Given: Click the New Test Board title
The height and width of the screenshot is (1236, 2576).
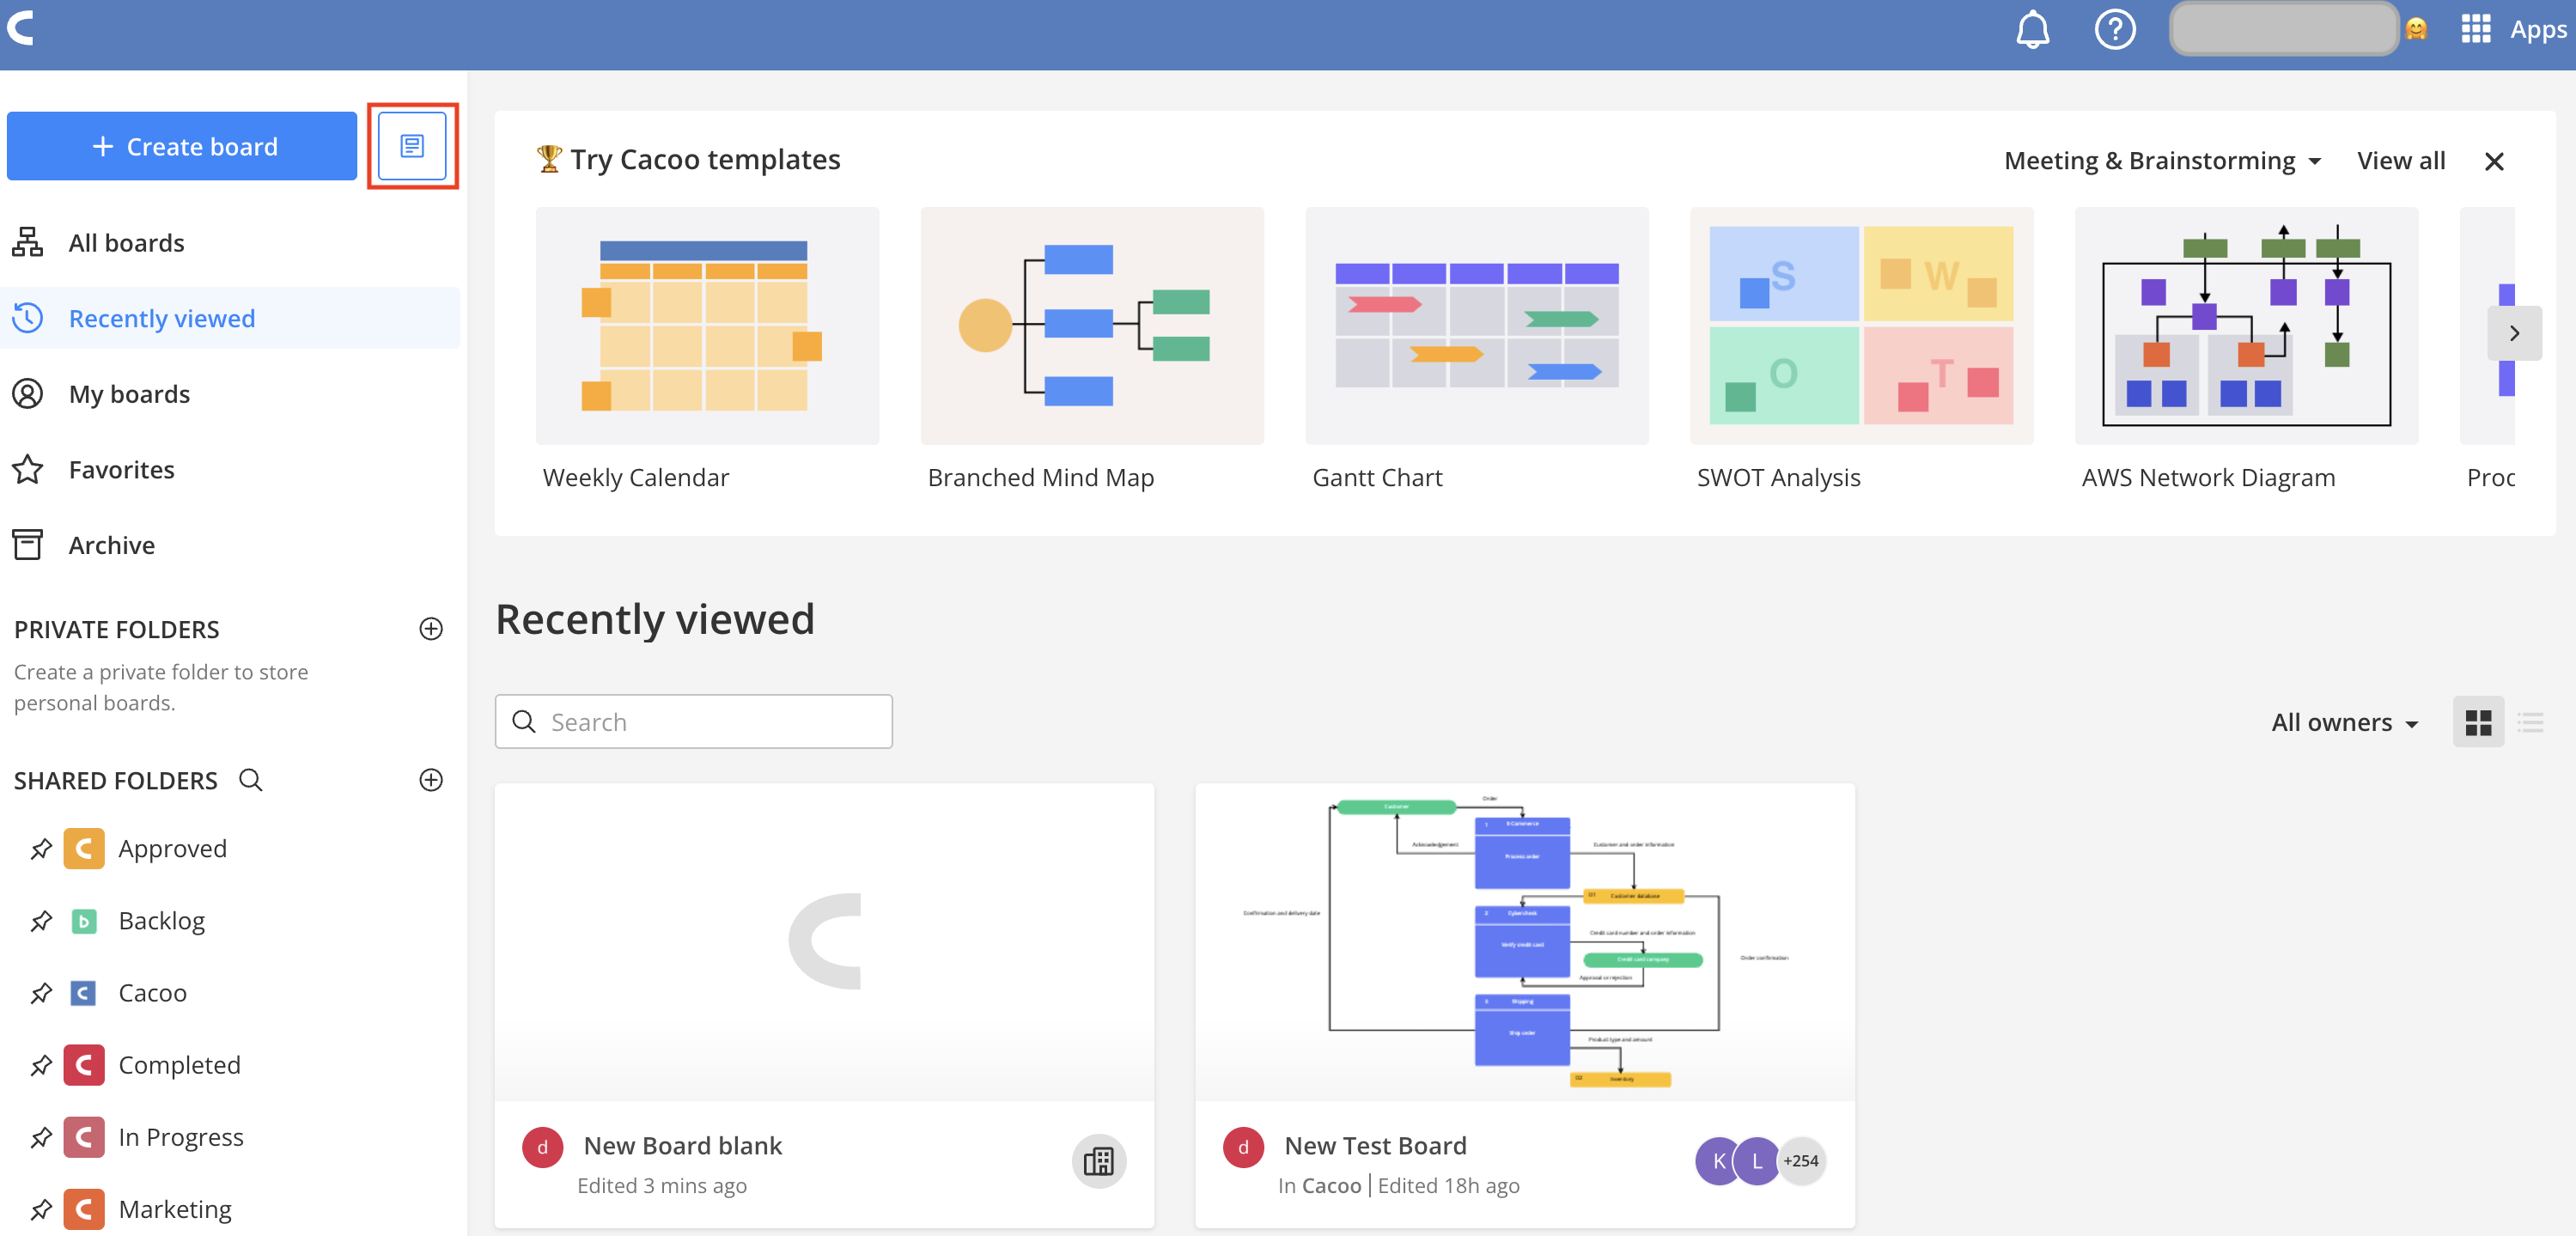Looking at the screenshot, I should click(1375, 1146).
